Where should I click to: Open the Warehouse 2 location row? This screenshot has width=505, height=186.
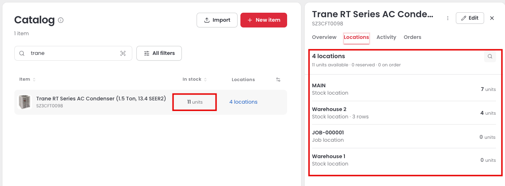click(404, 113)
